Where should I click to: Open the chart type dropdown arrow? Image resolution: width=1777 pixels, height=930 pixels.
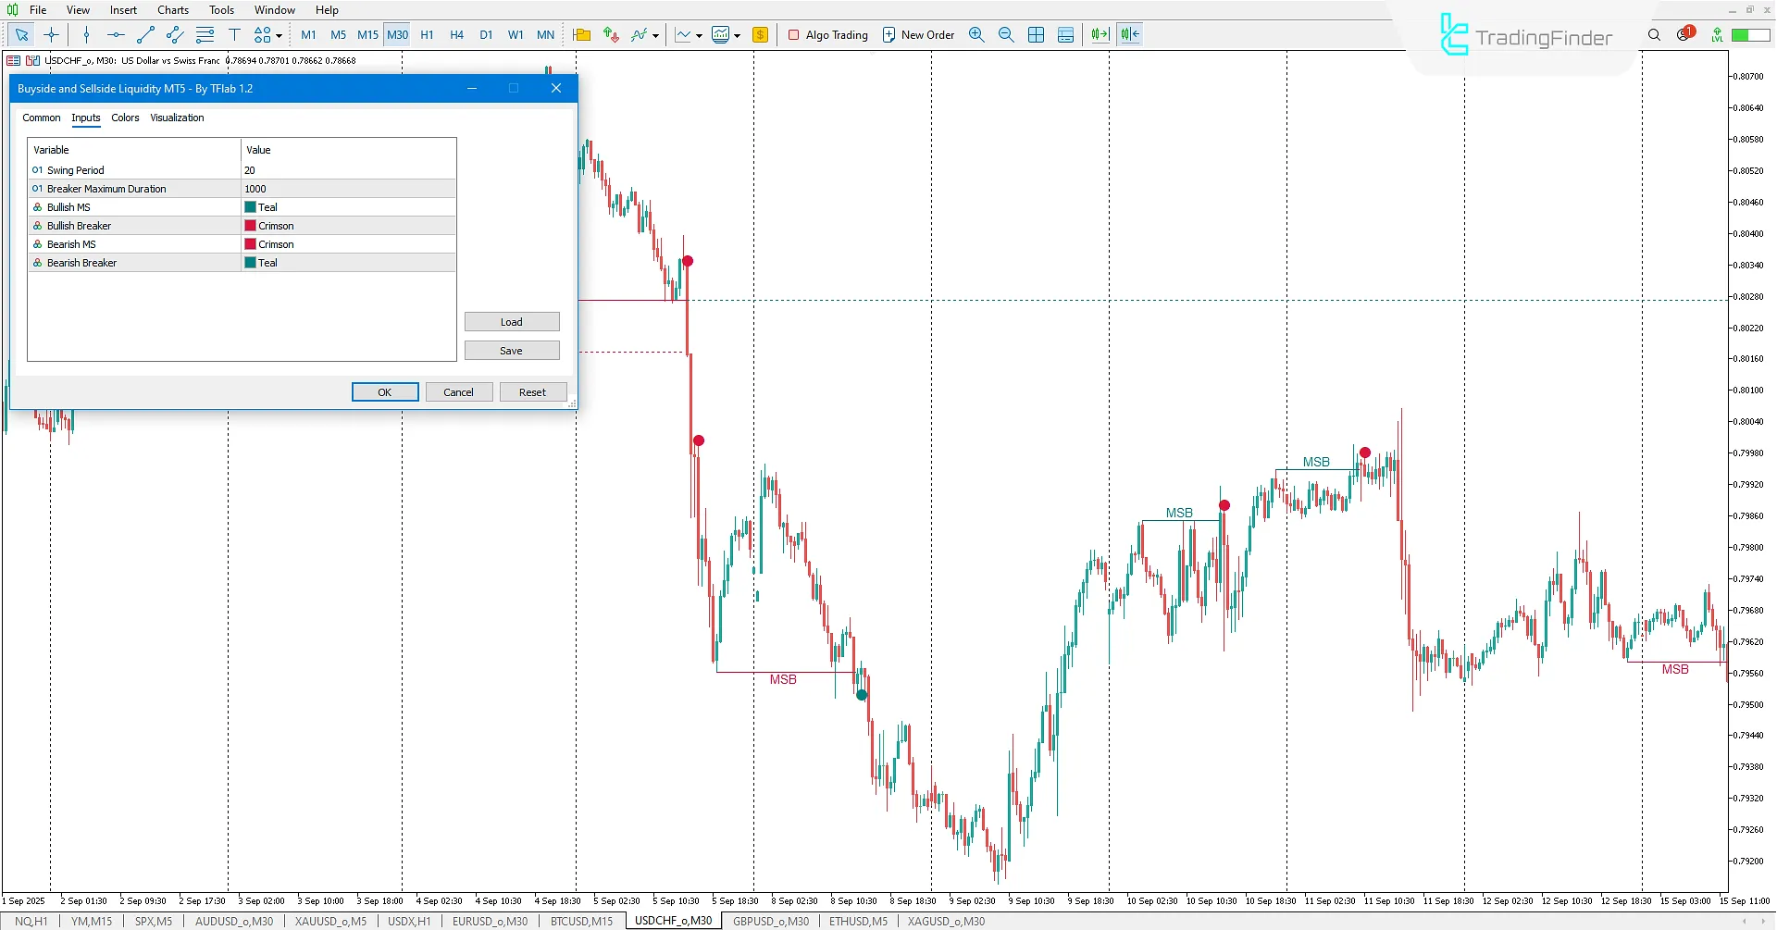701,35
